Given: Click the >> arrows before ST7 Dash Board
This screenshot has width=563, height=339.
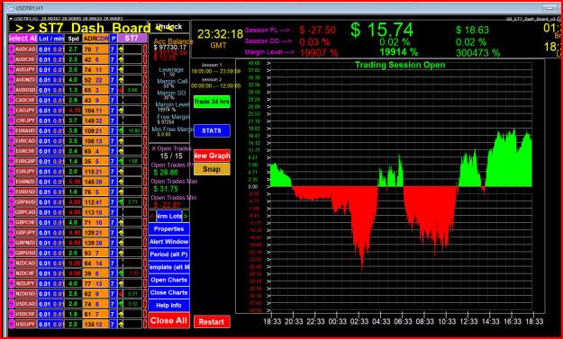Looking at the screenshot, I should click(25, 28).
